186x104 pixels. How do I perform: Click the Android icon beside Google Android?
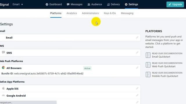click(3, 95)
